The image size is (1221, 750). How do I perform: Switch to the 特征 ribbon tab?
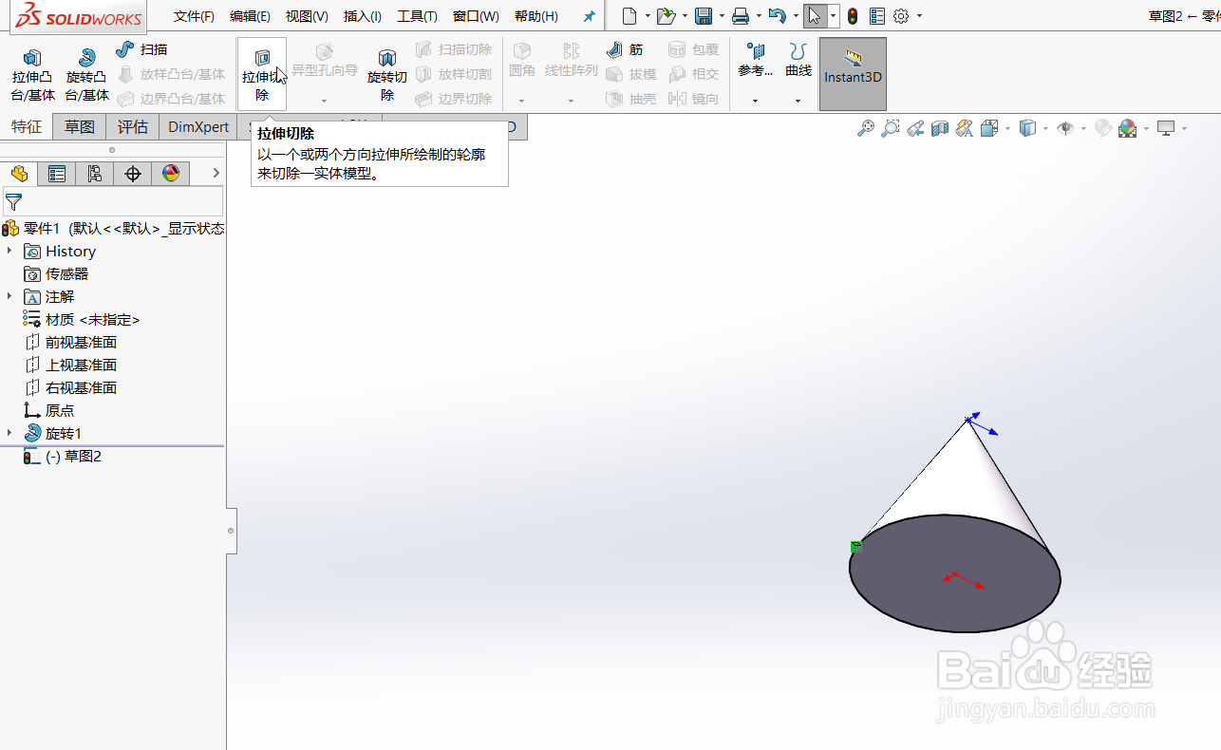point(27,126)
